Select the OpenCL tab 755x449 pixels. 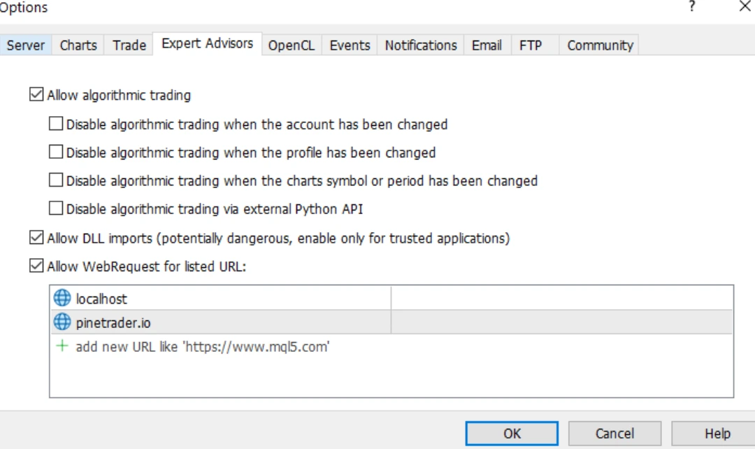tap(291, 45)
